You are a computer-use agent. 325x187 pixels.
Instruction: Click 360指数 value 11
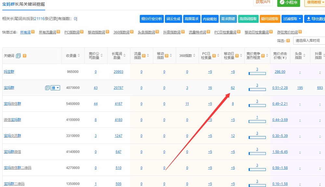(x=187, y=104)
